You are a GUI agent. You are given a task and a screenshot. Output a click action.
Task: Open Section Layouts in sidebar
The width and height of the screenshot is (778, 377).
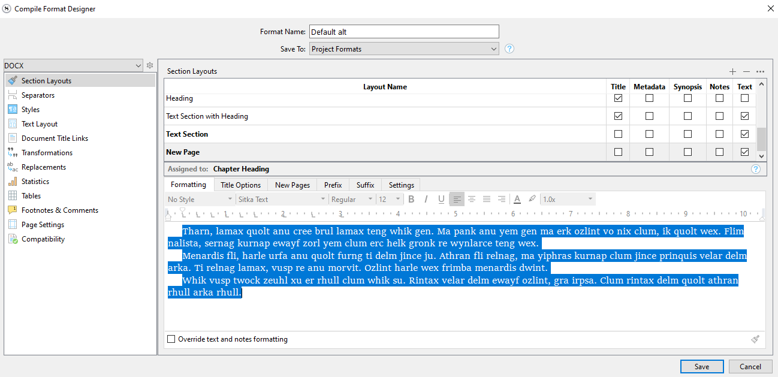pos(80,80)
